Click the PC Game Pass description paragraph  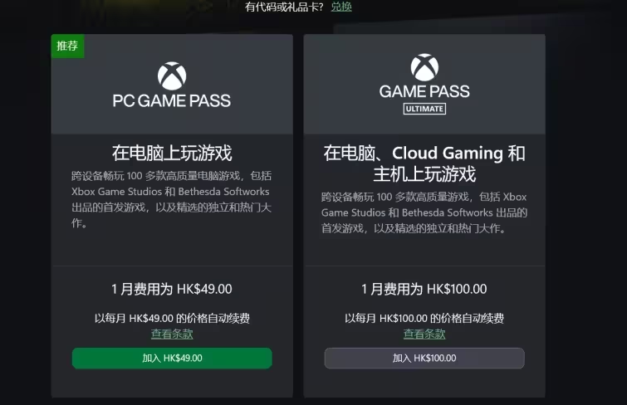(x=172, y=199)
